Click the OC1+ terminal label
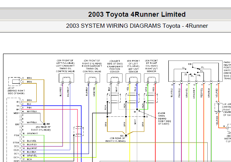This screenshot has height=162, width=231. (x=16, y=157)
